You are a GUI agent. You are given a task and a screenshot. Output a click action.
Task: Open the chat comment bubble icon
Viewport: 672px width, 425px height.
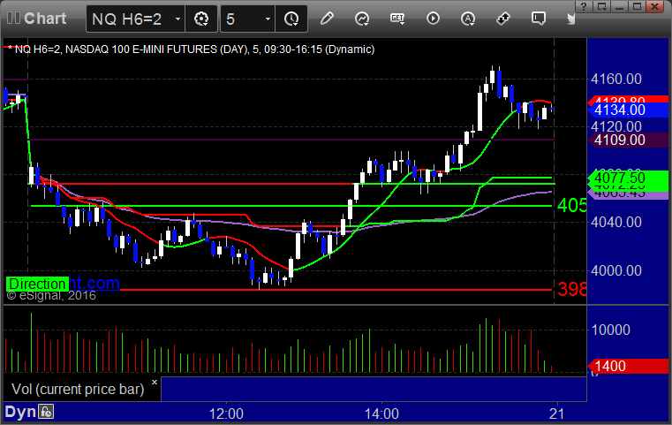[538, 19]
